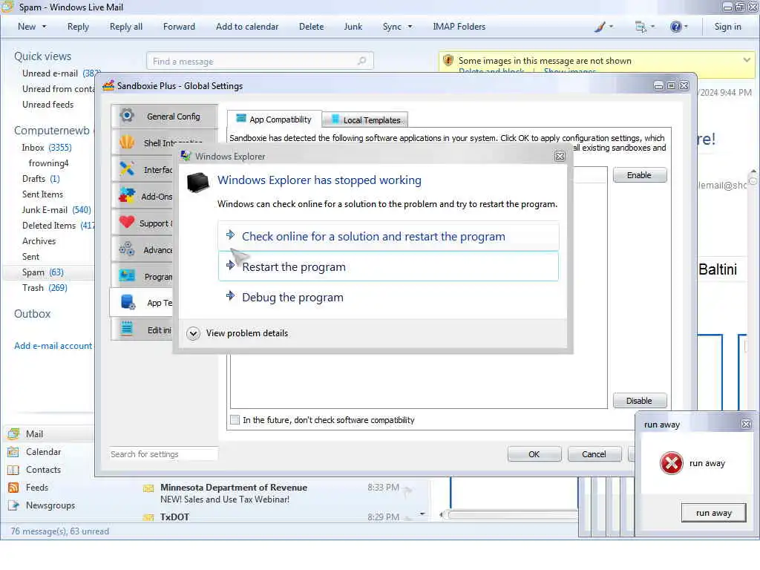This screenshot has width=760, height=570.
Task: Expand View problem details
Action: click(x=237, y=333)
